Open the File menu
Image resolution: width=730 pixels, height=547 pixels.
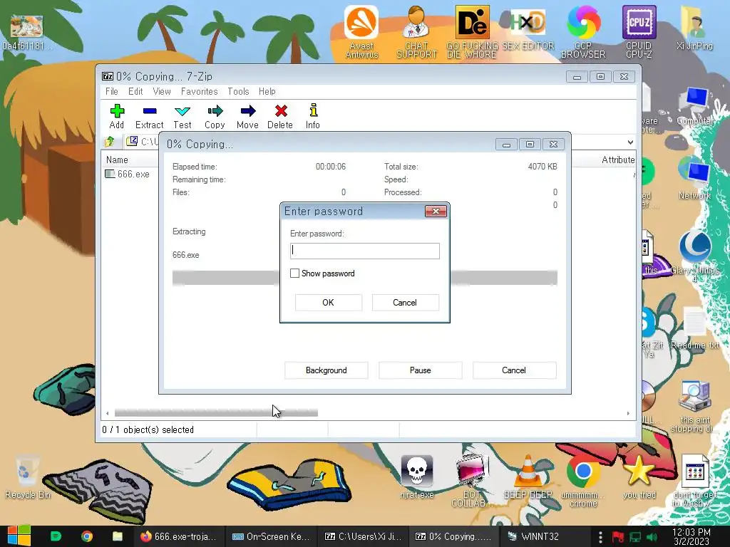(x=112, y=91)
